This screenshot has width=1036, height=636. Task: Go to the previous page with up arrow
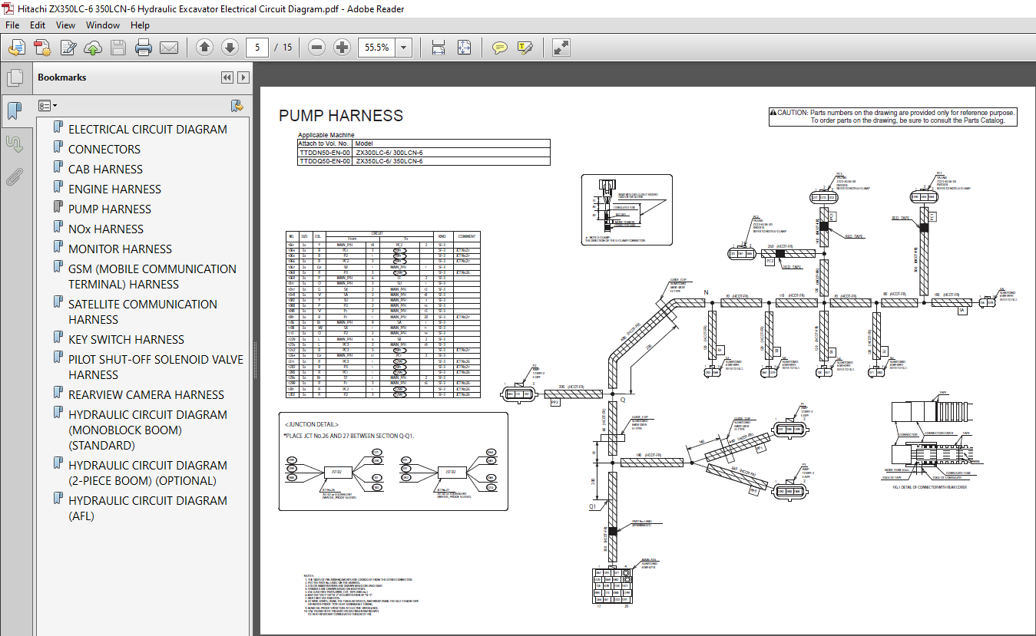[x=204, y=48]
